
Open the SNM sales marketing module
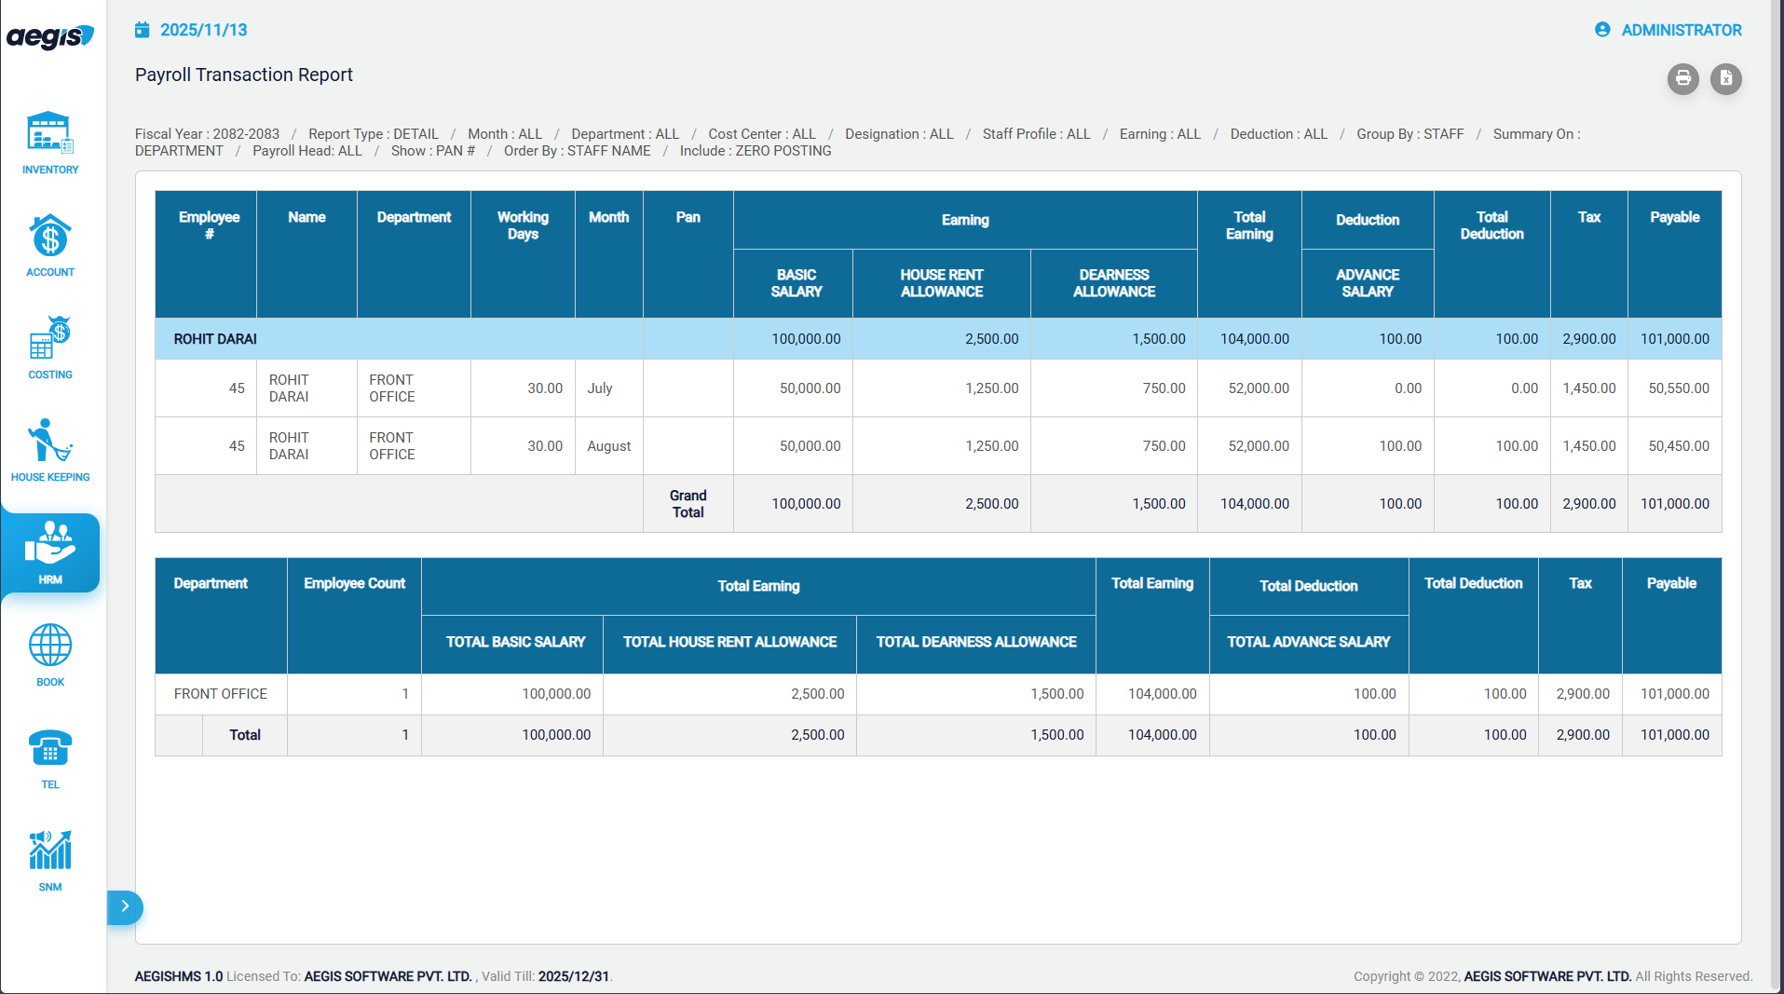50,860
